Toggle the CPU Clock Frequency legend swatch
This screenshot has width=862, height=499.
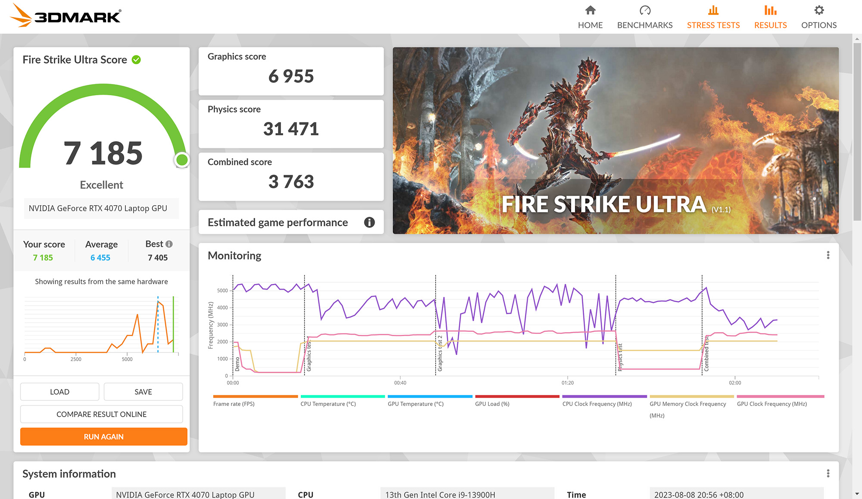coord(605,396)
